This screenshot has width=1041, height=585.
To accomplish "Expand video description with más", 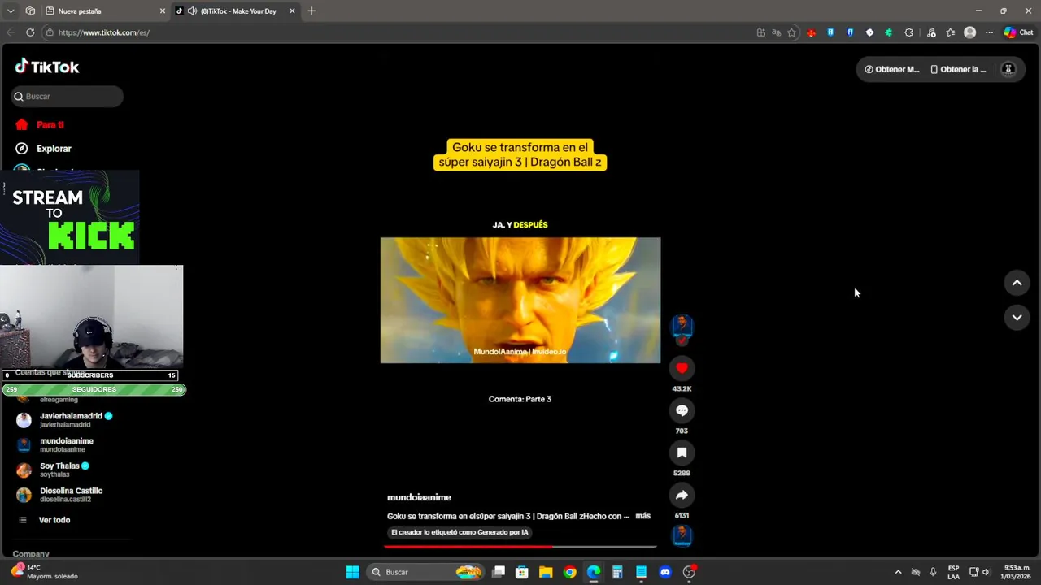I will [x=643, y=516].
